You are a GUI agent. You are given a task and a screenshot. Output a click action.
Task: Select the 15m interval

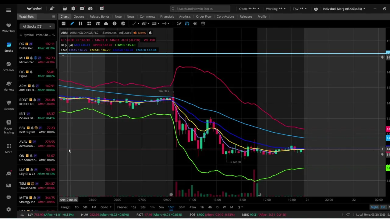(171, 207)
